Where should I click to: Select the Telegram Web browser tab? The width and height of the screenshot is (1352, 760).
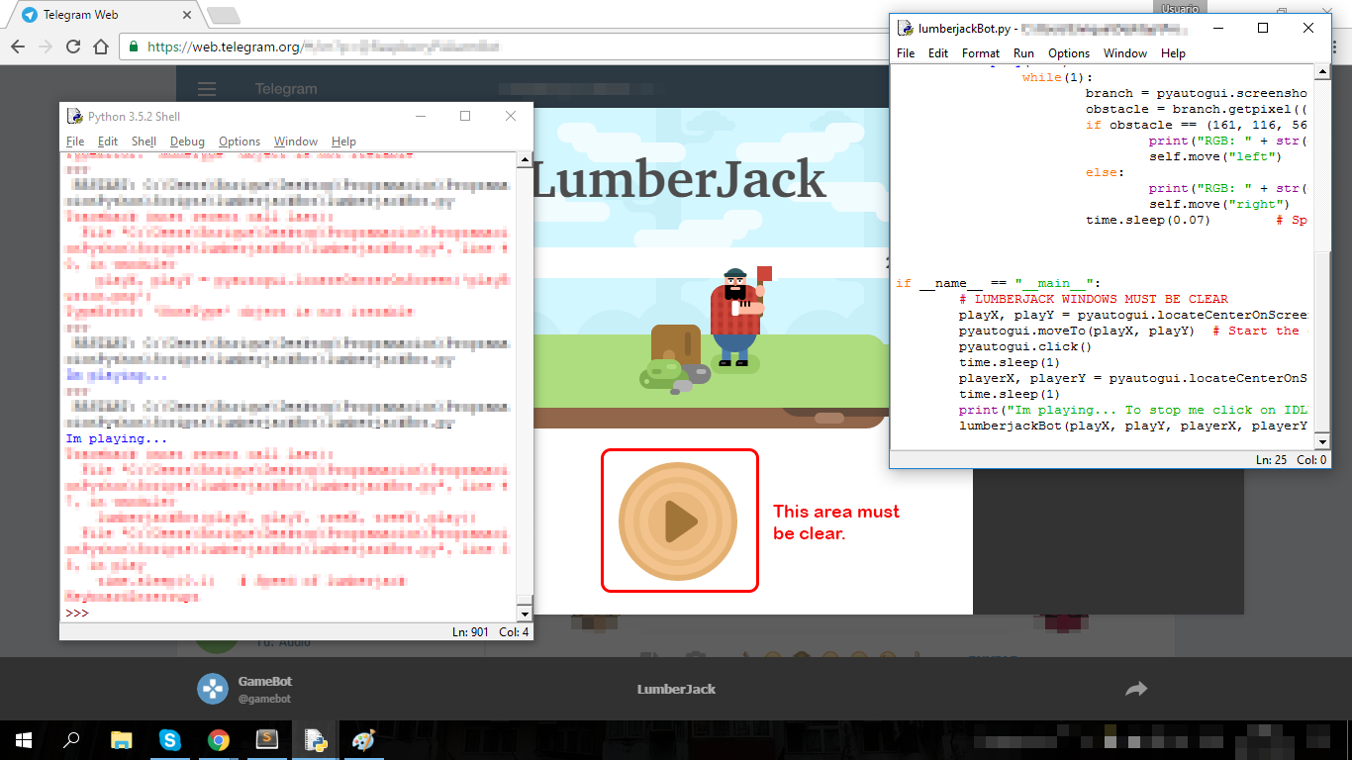[x=104, y=15]
